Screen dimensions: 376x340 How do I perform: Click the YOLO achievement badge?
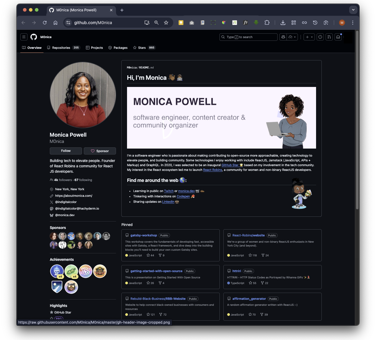86,271
